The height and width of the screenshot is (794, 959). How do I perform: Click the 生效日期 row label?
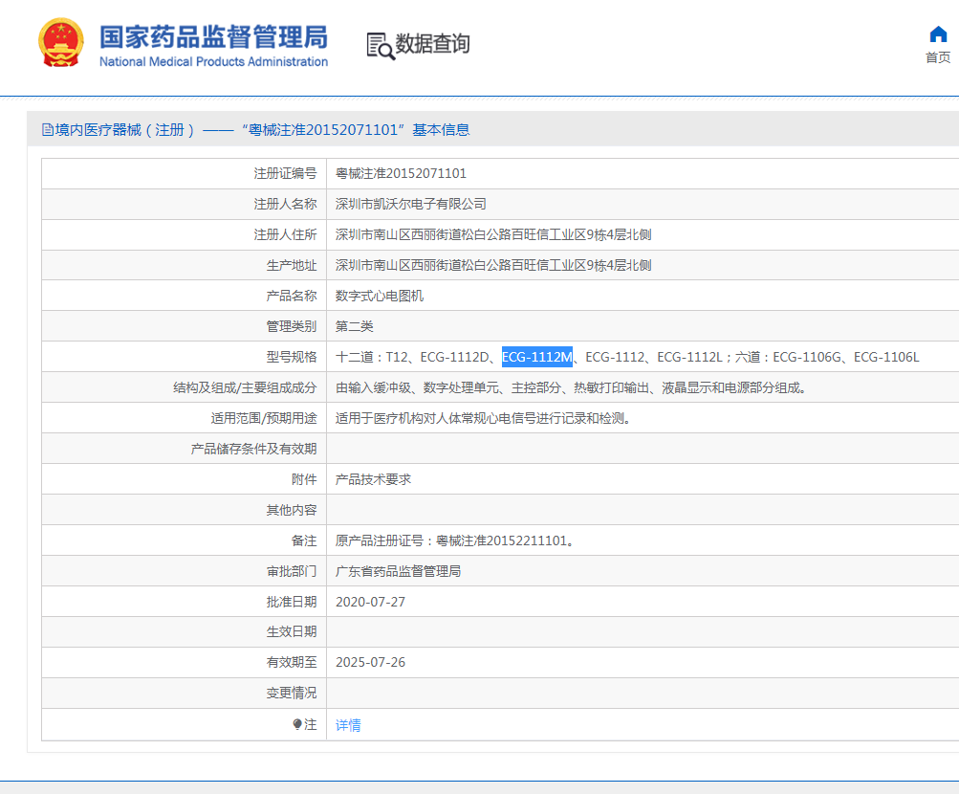point(292,632)
